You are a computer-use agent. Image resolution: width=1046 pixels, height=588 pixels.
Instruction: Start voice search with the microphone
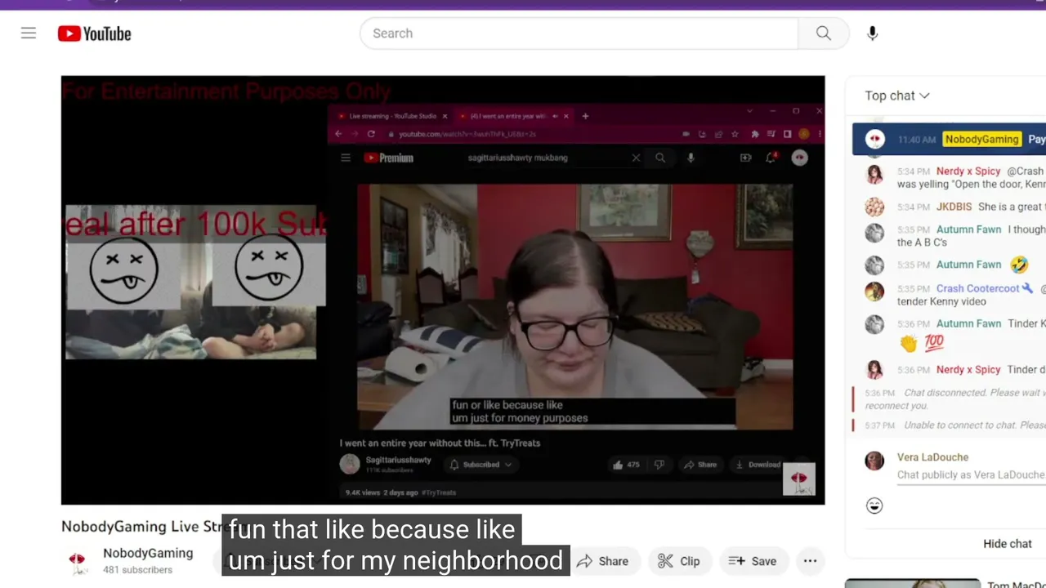tap(873, 33)
